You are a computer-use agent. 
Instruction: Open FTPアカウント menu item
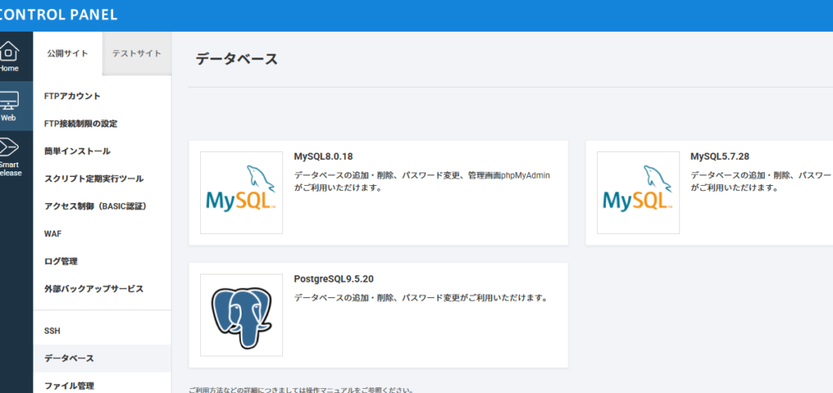point(72,96)
